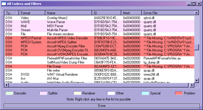Screen dimensions: 203x110
Task: Select the Arcsoft Mpeg Encoder Filter row
Action: (x=100, y=46)
